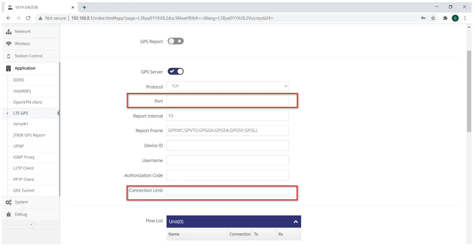This screenshot has width=475, height=251.
Task: Enable the GPS Report toggle
Action: (176, 41)
